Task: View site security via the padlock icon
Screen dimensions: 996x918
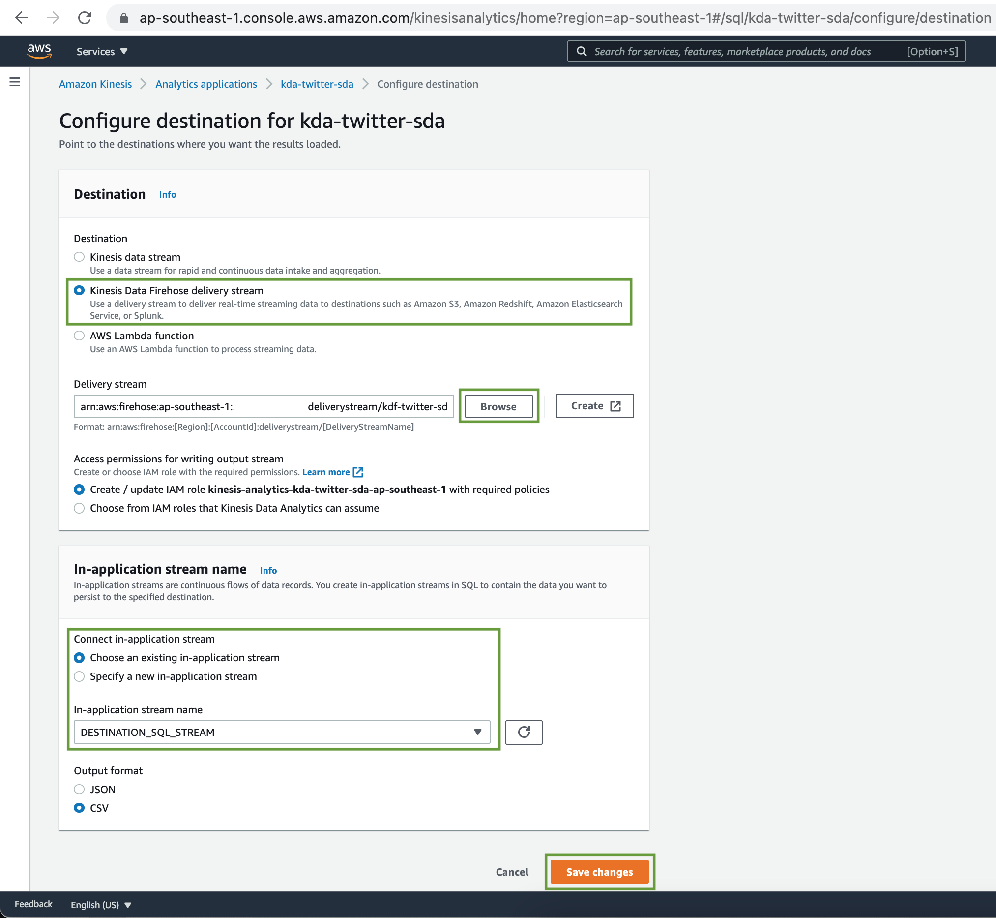Action: (124, 18)
